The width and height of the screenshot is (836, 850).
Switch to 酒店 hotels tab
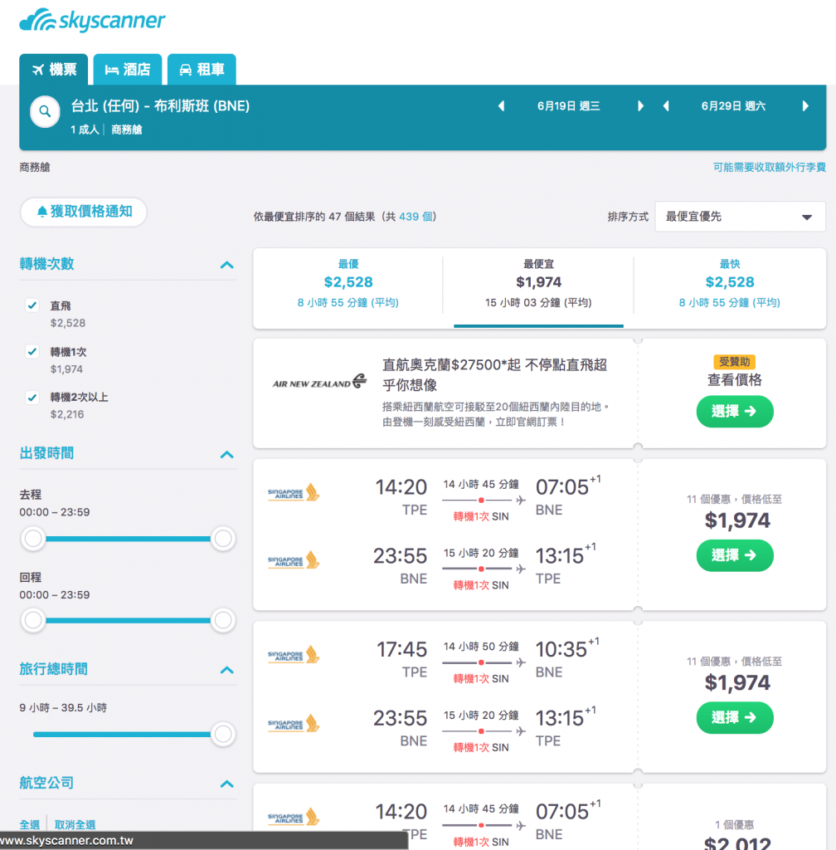click(x=127, y=70)
